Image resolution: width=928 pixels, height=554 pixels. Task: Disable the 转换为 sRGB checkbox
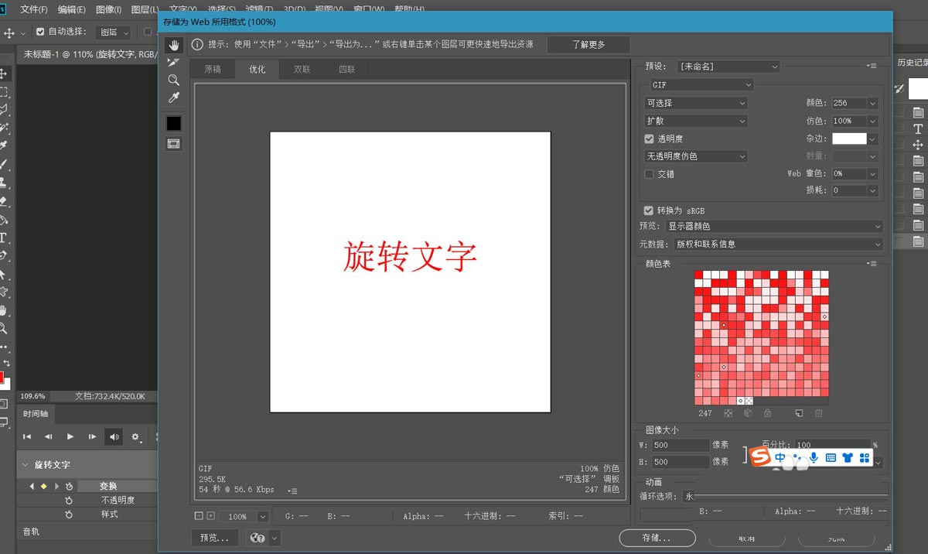coord(648,210)
